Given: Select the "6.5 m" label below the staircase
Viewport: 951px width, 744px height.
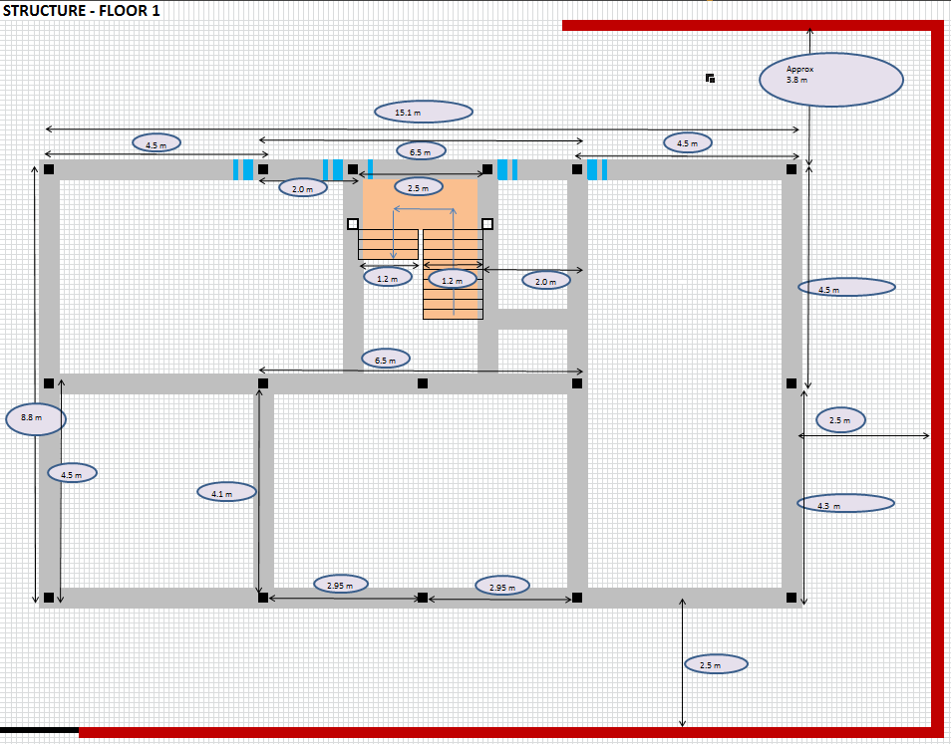Looking at the screenshot, I should pos(386,359).
